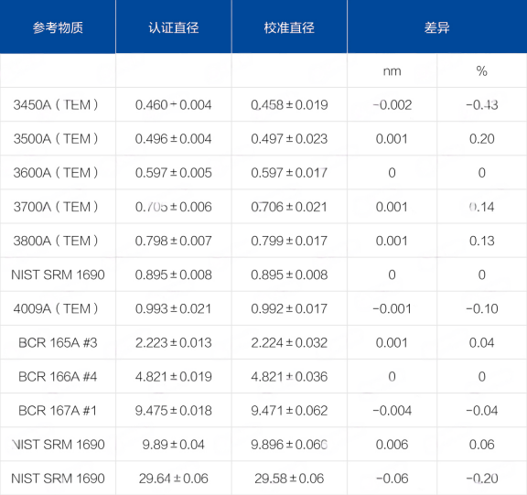Image resolution: width=527 pixels, height=495 pixels.
Task: Select the −0.004 nm difference cell
Action: [x=393, y=410]
